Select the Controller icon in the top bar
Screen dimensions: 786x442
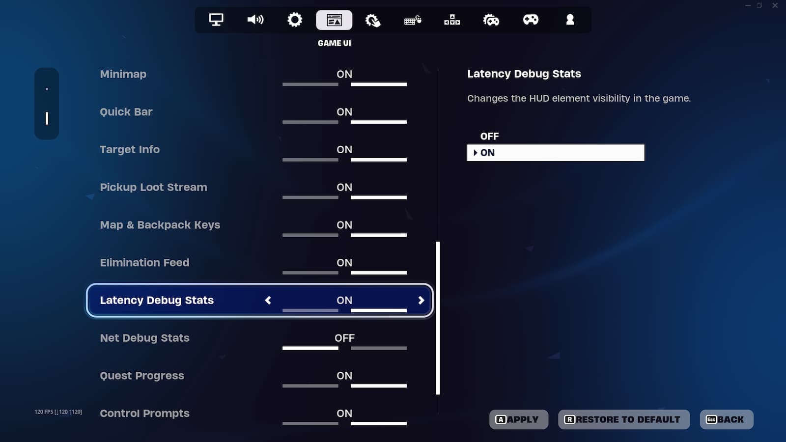531,20
